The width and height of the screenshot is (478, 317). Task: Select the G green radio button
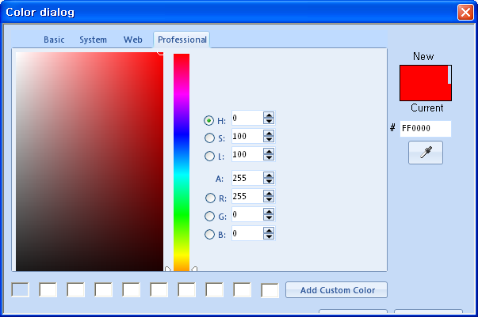[209, 216]
